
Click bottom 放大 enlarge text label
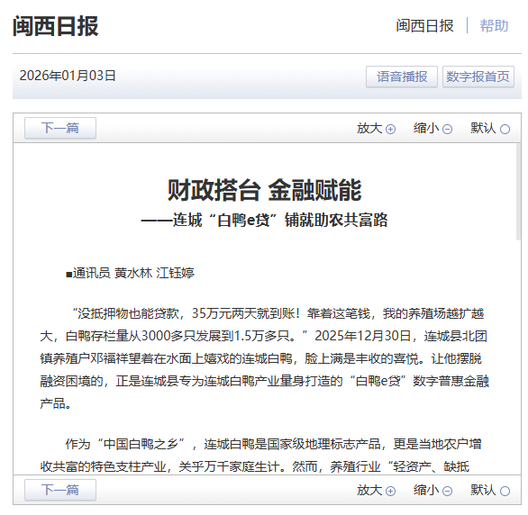[369, 490]
